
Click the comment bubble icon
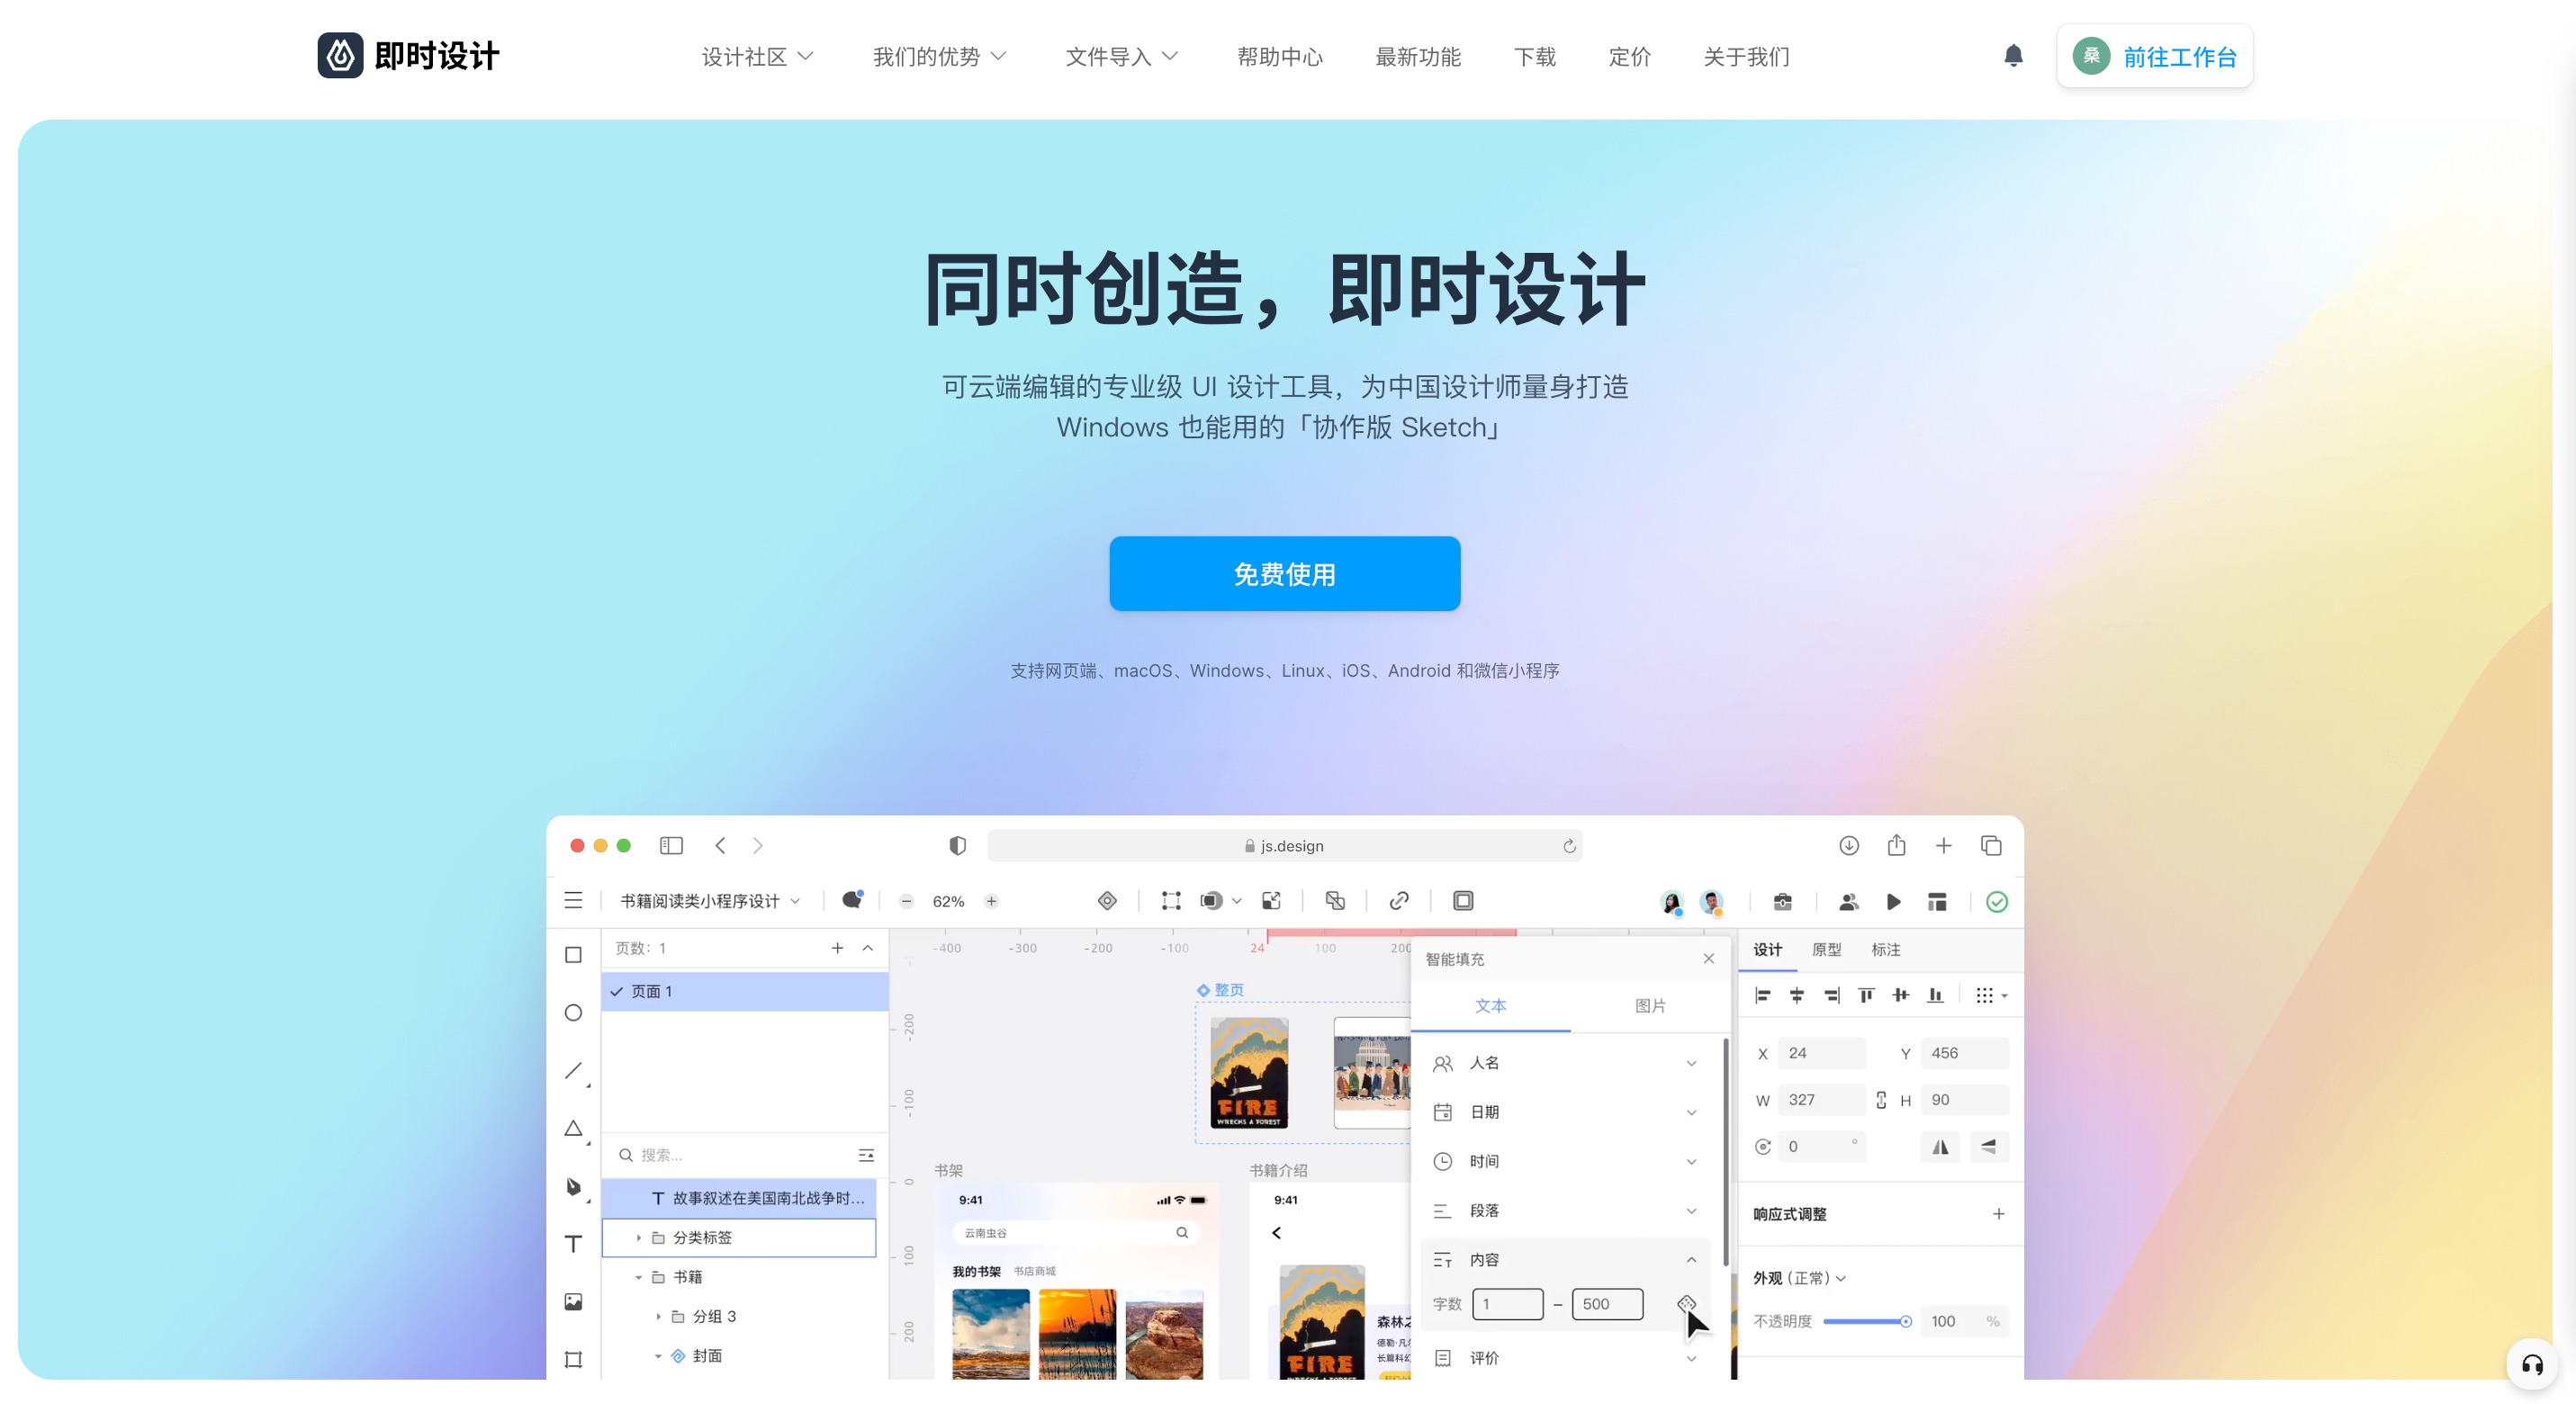852,900
